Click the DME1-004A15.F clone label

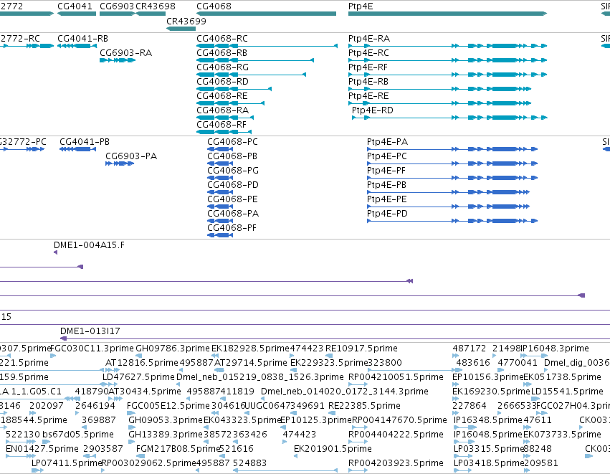coord(90,245)
